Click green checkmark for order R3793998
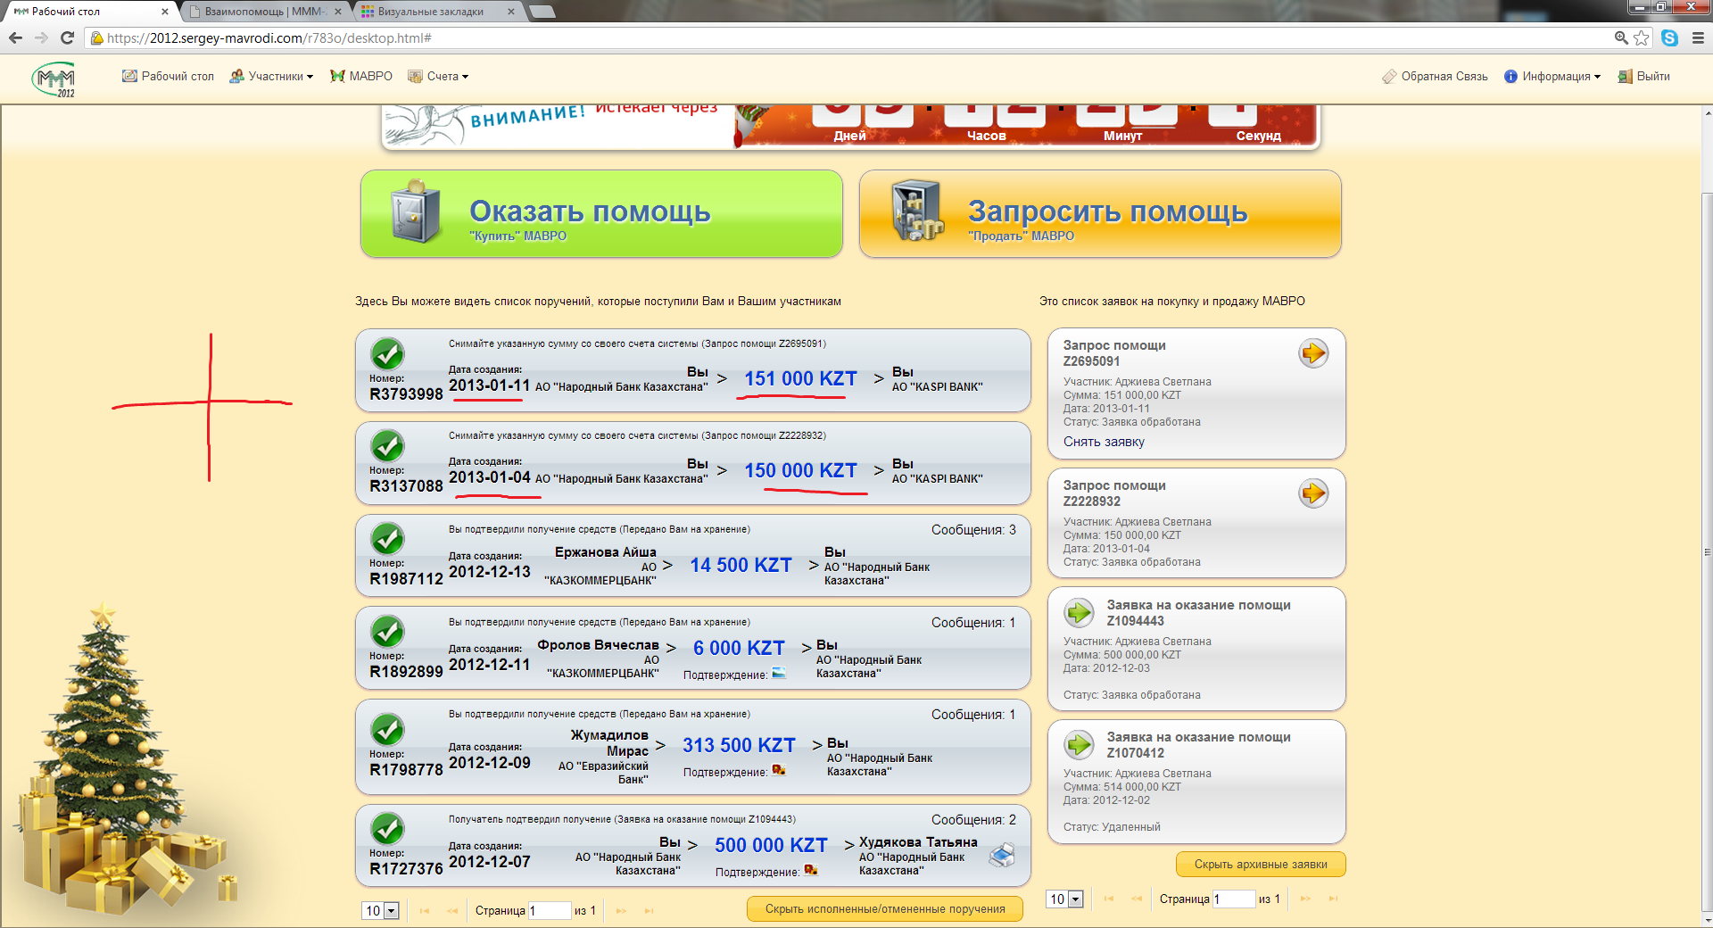The width and height of the screenshot is (1713, 928). tap(387, 354)
